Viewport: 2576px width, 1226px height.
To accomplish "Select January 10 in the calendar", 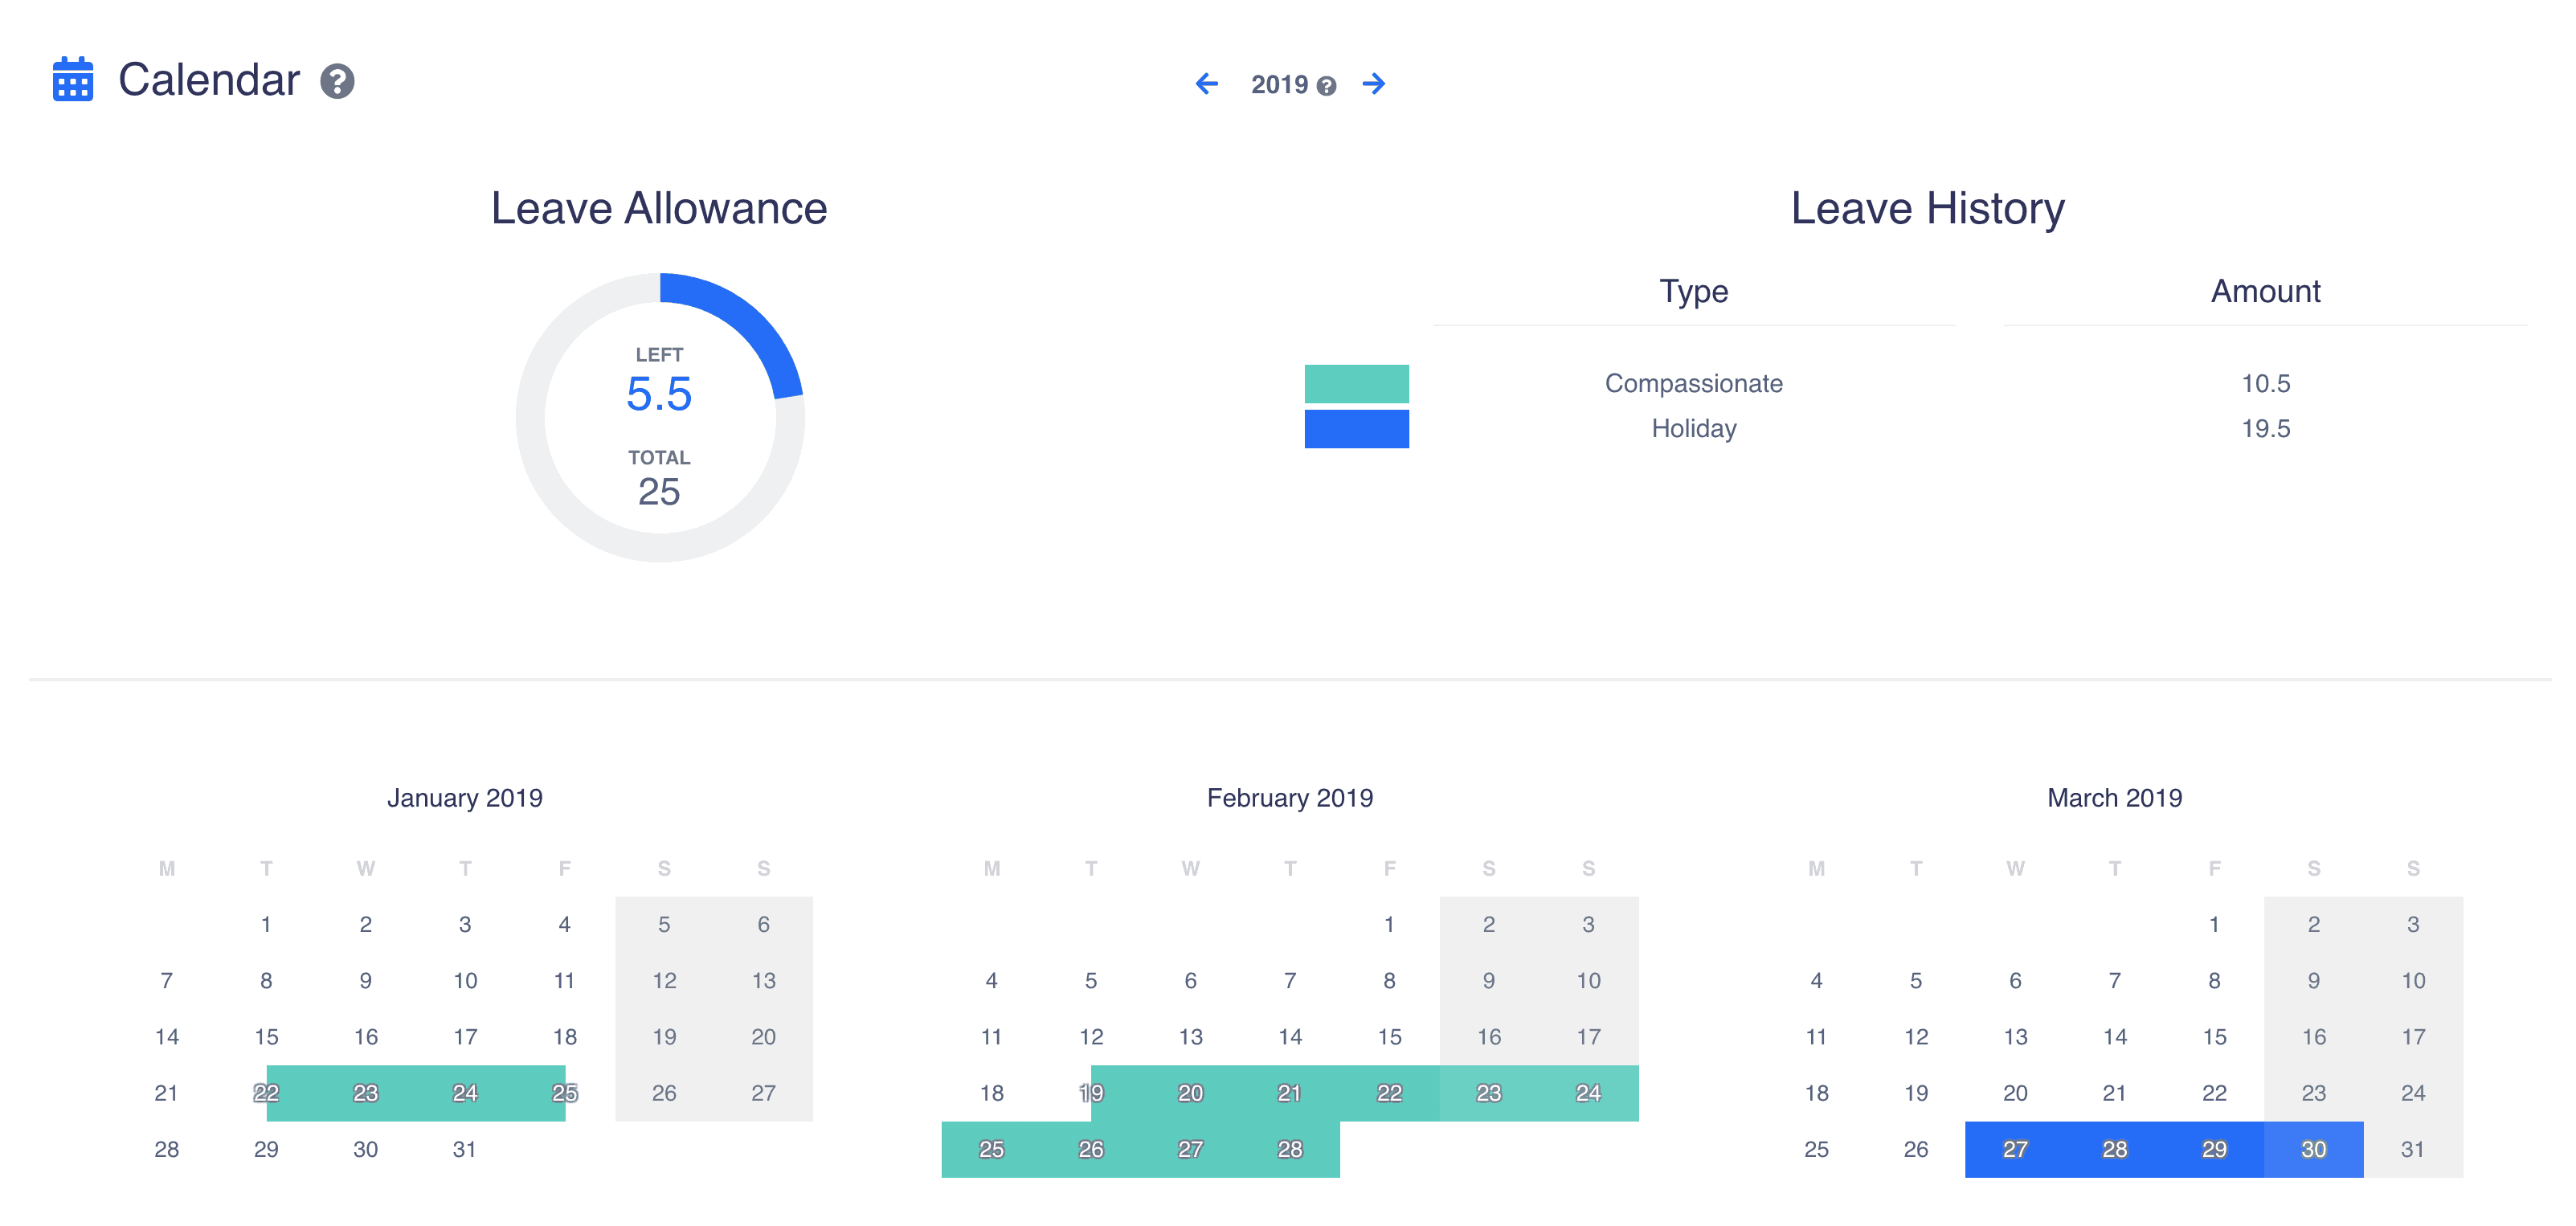I will click(x=465, y=981).
